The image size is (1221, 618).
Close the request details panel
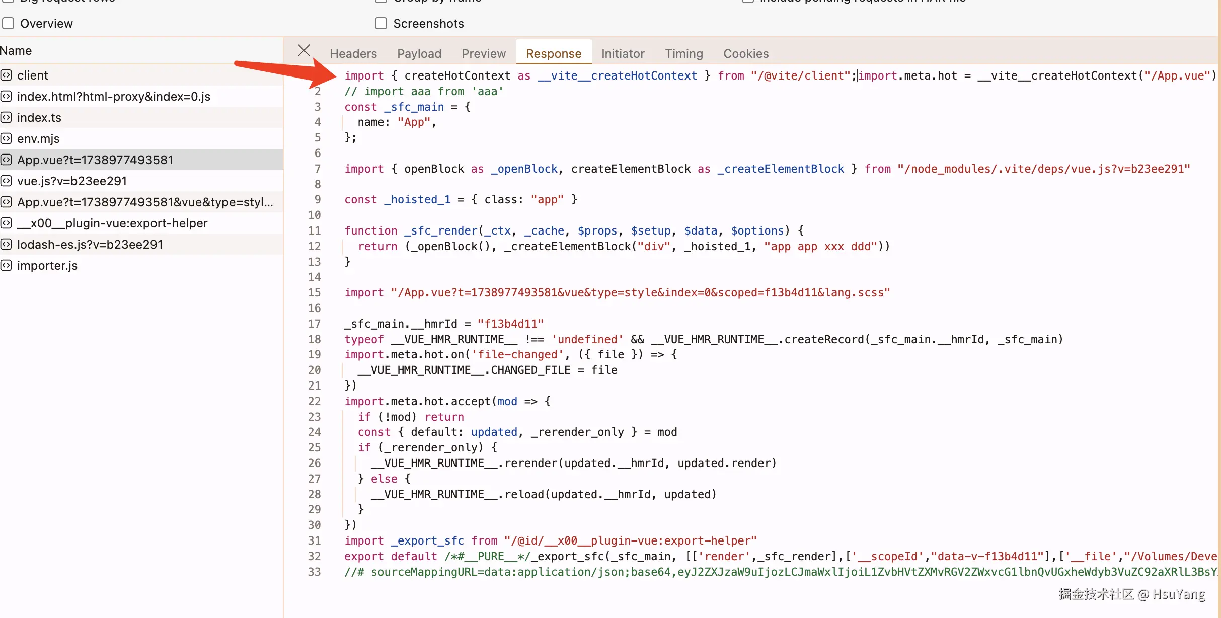point(303,51)
